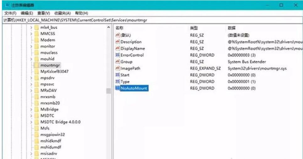Click the DWORD icon of ErrorControl value
Viewport: 303px width, 159px height.
click(117, 55)
